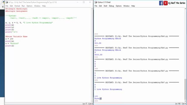The height and width of the screenshot is (105, 187).
Task: Click the Ex7.py editor title bar icon
Action: click(7, 2)
